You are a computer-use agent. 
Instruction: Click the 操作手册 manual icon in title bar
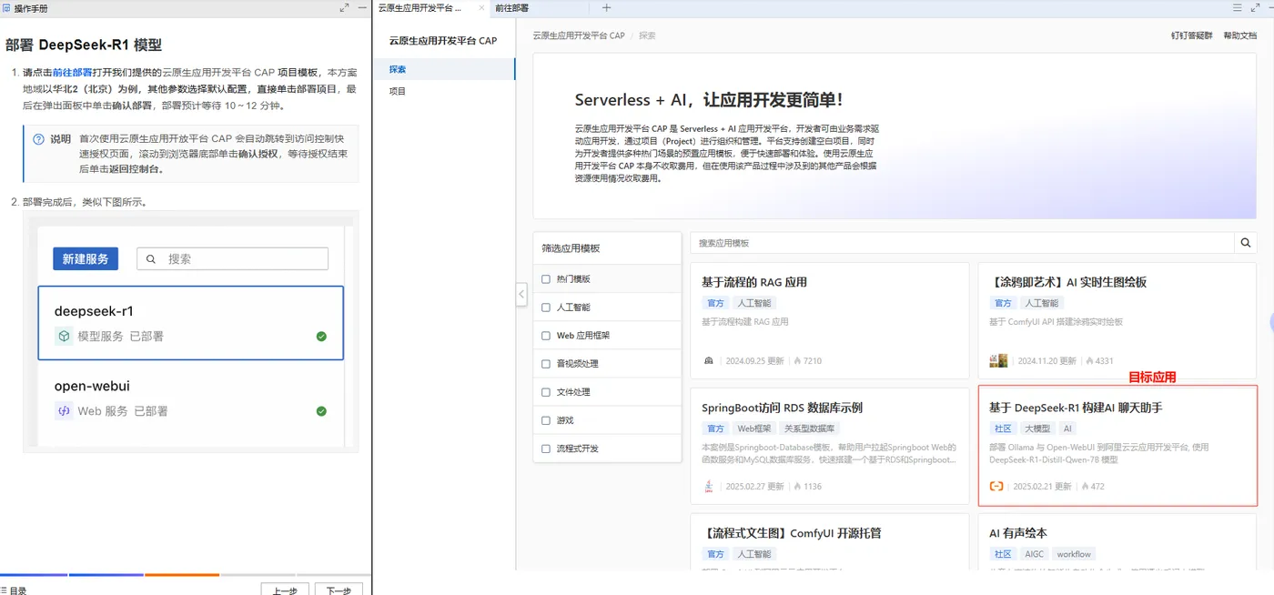(7, 7)
